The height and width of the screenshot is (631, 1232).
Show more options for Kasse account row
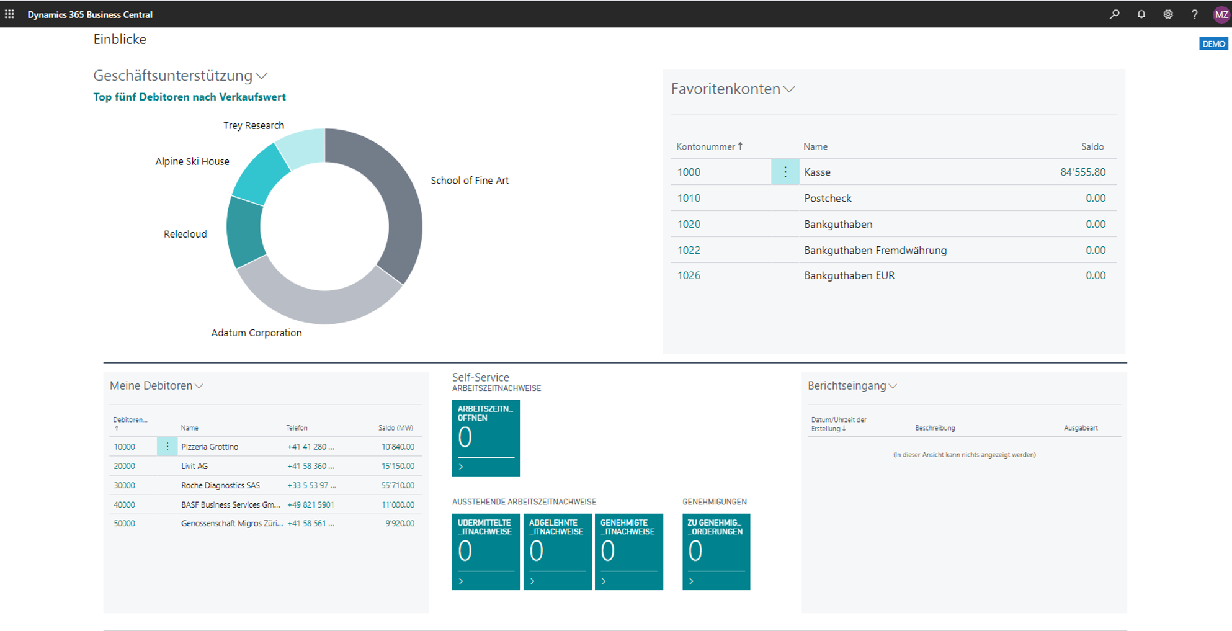[785, 172]
